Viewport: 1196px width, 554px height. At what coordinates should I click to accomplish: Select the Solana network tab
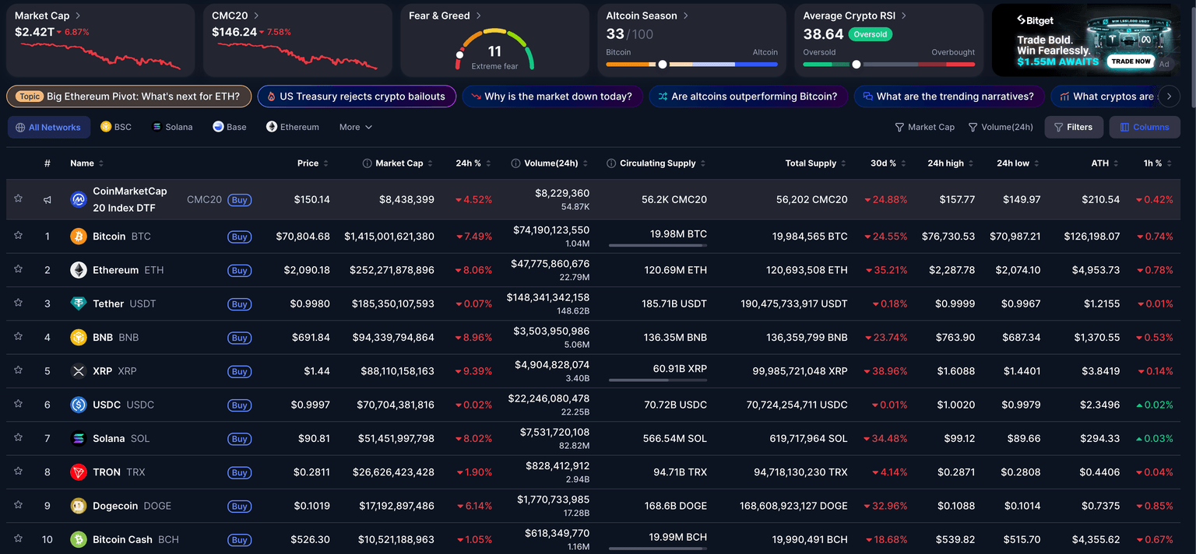pos(172,127)
